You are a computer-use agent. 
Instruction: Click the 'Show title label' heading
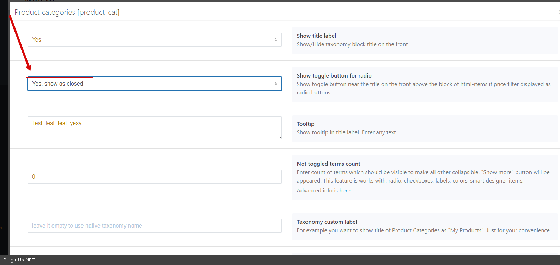click(316, 36)
